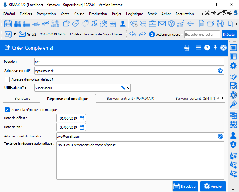Screen dimensions: 239x192
Task: Click the undo arrow in toolbar
Action: (133, 34)
